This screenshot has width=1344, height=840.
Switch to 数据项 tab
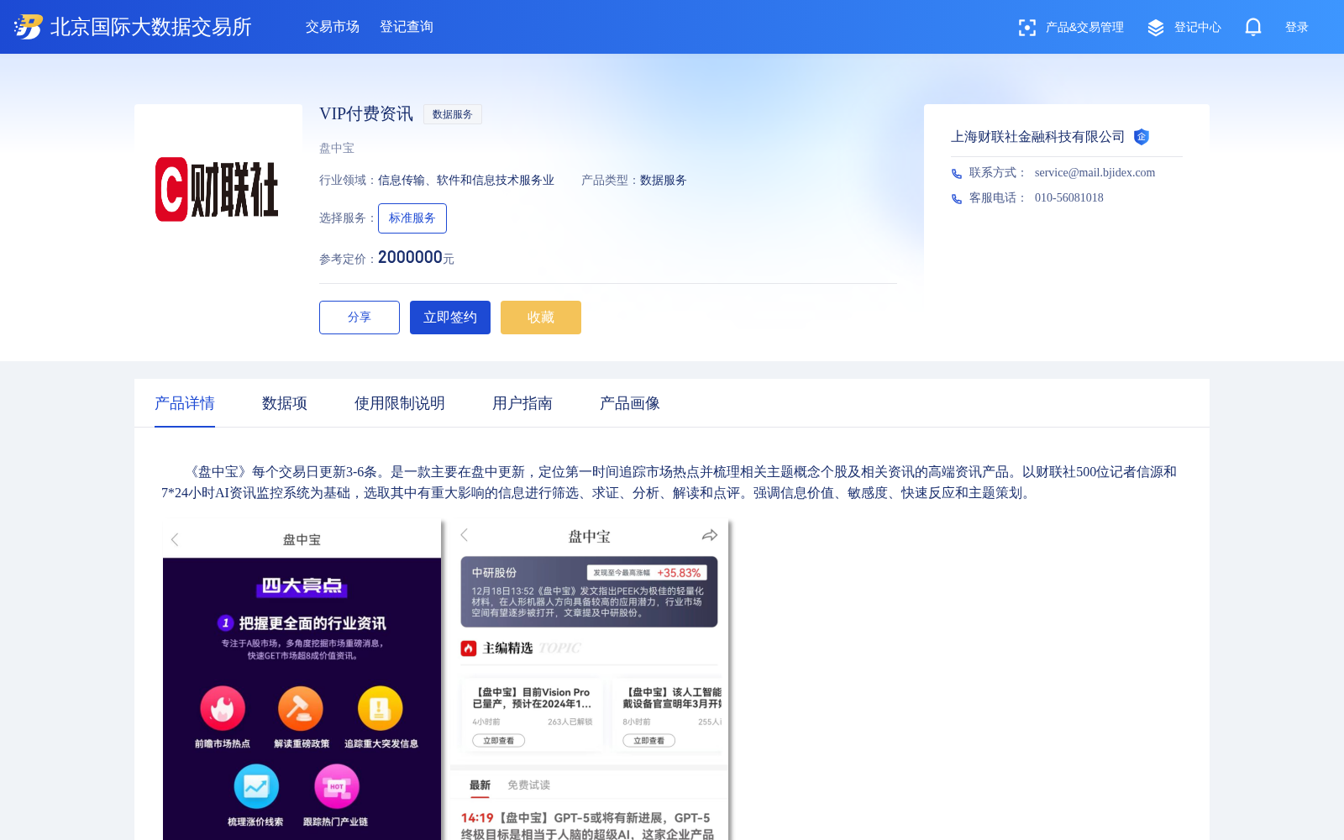coord(285,403)
